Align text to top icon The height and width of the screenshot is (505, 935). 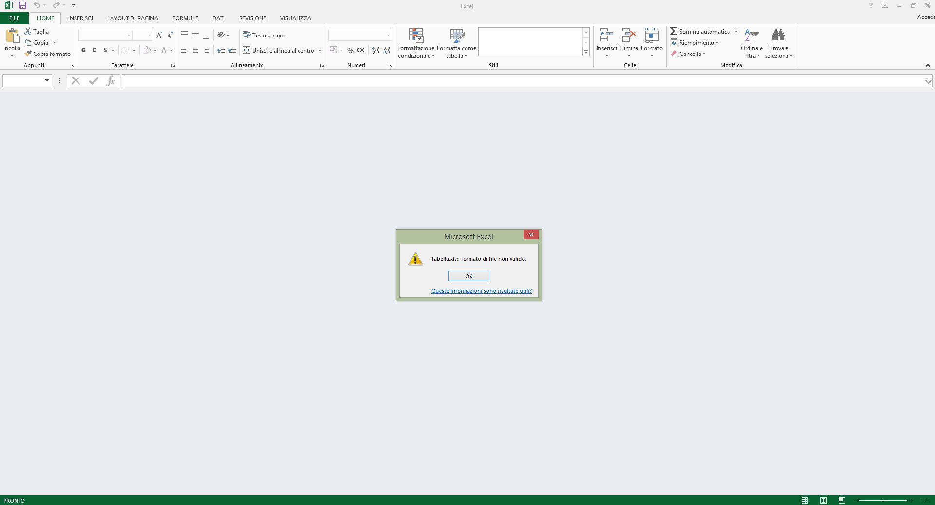(185, 35)
